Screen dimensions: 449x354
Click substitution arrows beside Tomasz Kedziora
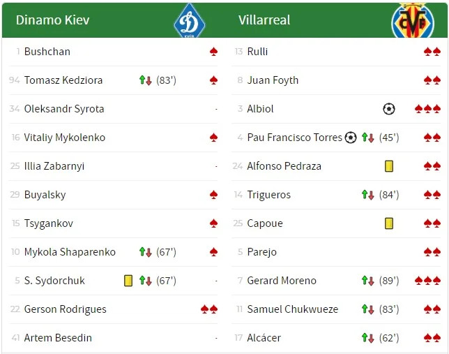click(146, 80)
